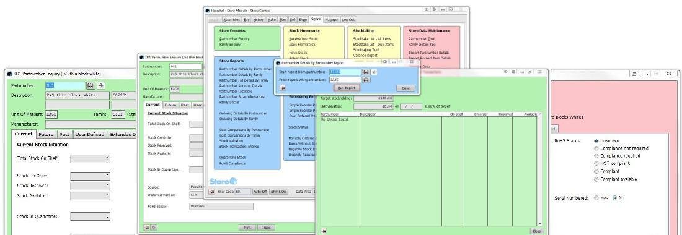Click pin icon beside User Code field
Image resolution: width=682 pixels, height=235 pixels.
[x=212, y=192]
